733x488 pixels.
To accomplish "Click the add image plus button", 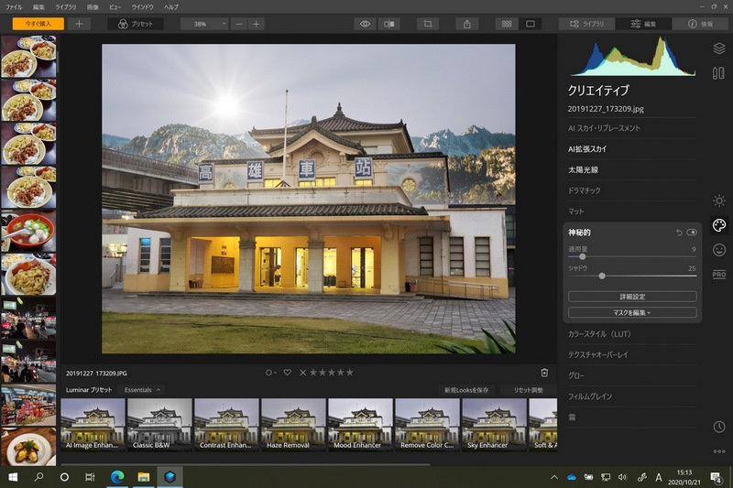I will [x=79, y=24].
